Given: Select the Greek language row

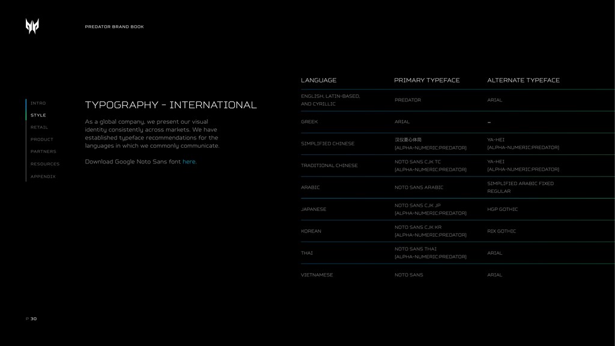Looking at the screenshot, I should [309, 122].
